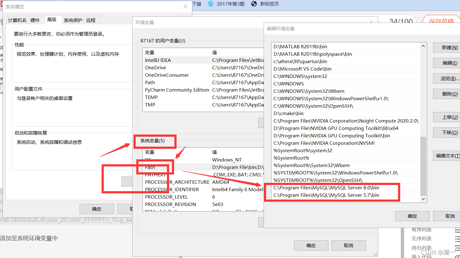Select OneDrive user variable row
This screenshot has width=460, height=258.
(203, 68)
